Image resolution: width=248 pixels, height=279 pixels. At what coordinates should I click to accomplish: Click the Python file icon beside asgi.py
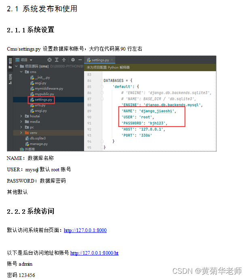coord(32,83)
